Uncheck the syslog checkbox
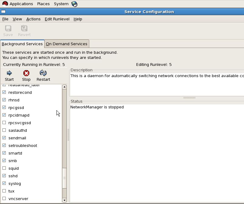 tap(4, 183)
